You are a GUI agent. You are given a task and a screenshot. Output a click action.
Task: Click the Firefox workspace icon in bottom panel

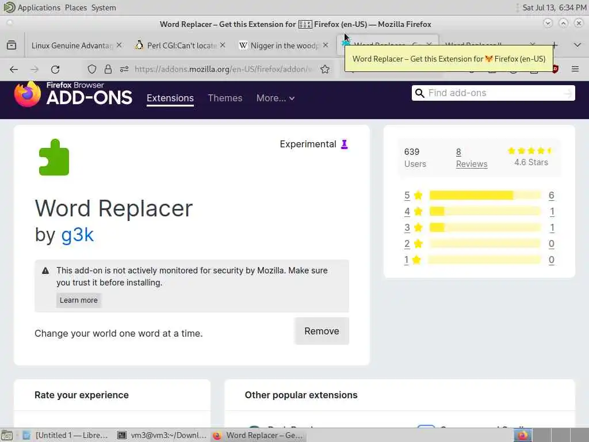[x=523, y=435]
